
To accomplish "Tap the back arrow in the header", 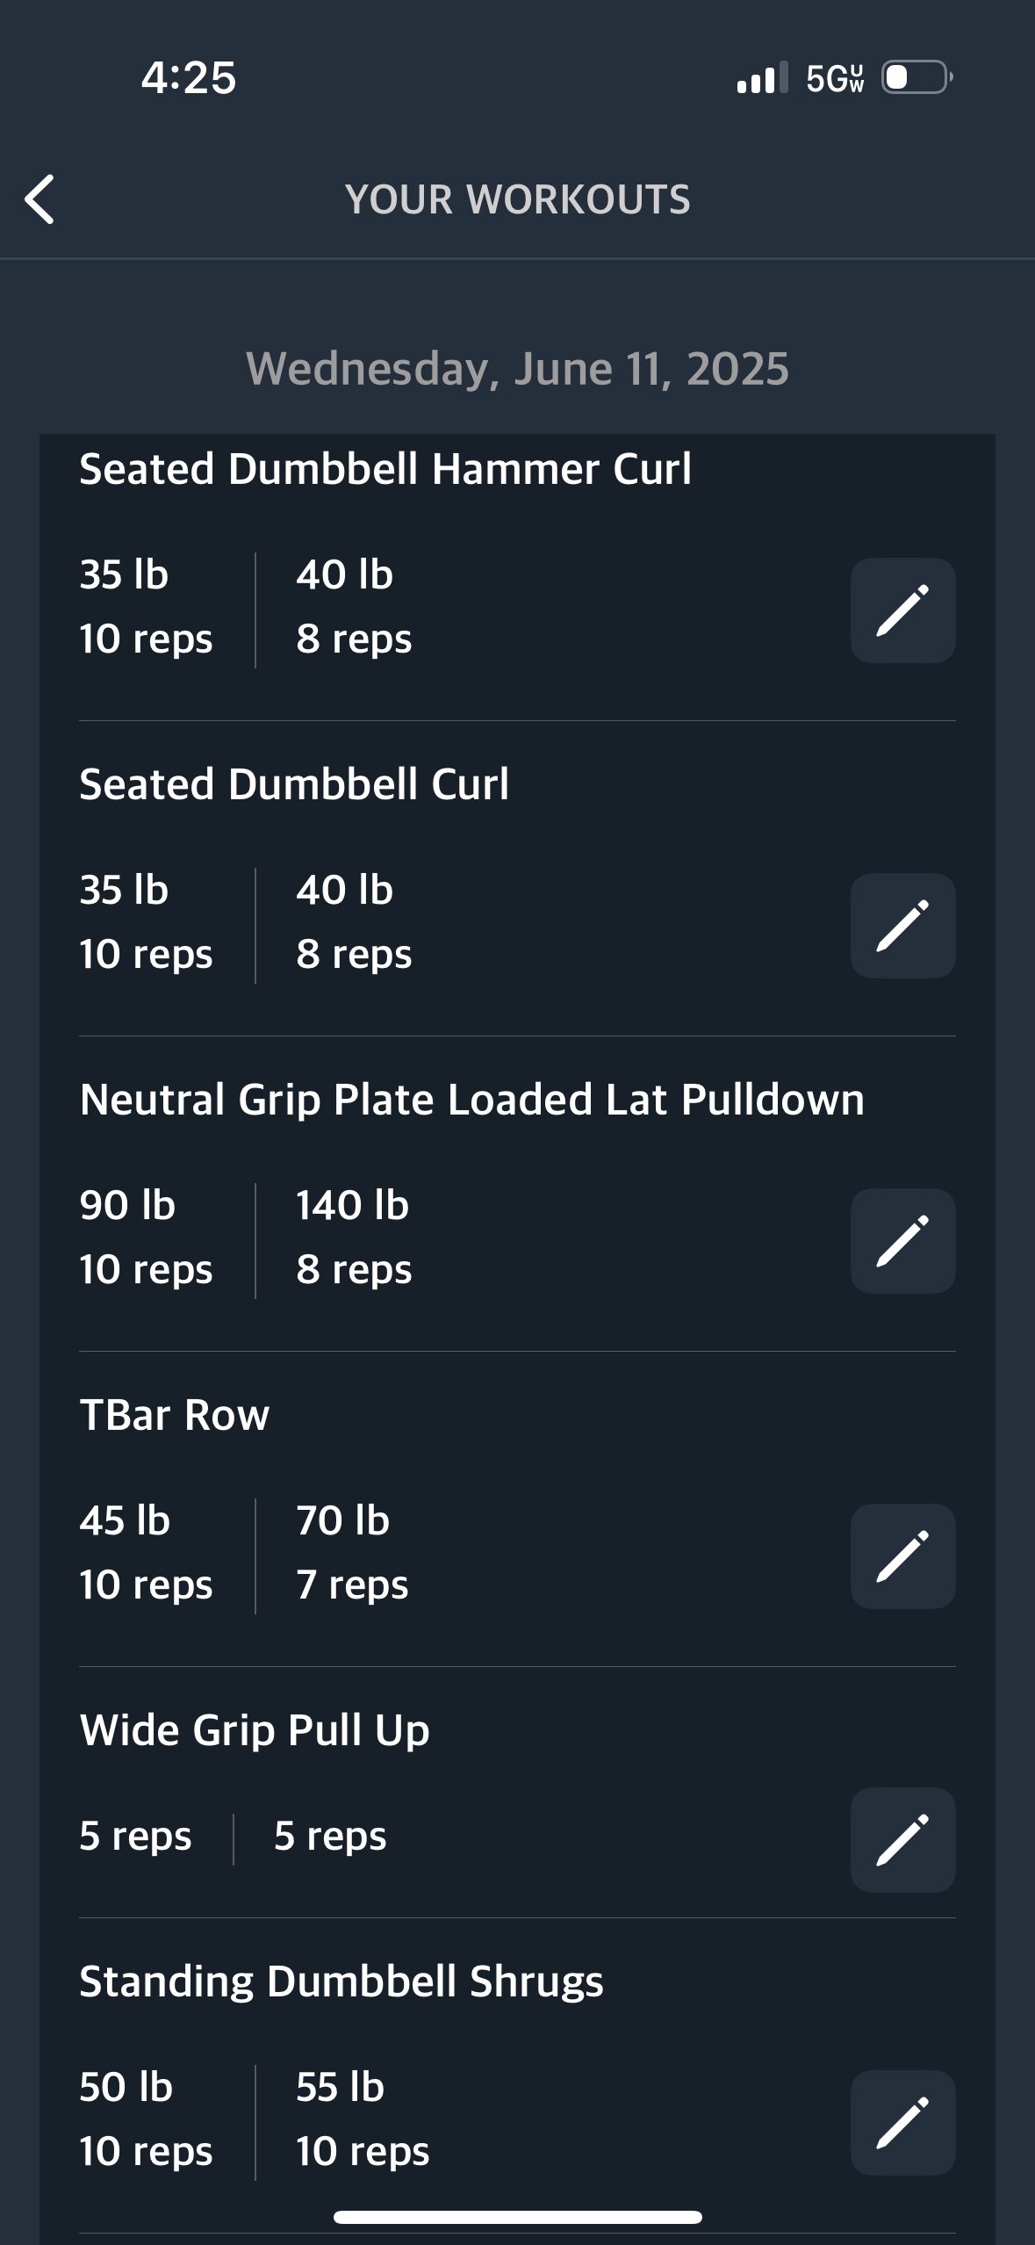I will pyautogui.click(x=40, y=199).
